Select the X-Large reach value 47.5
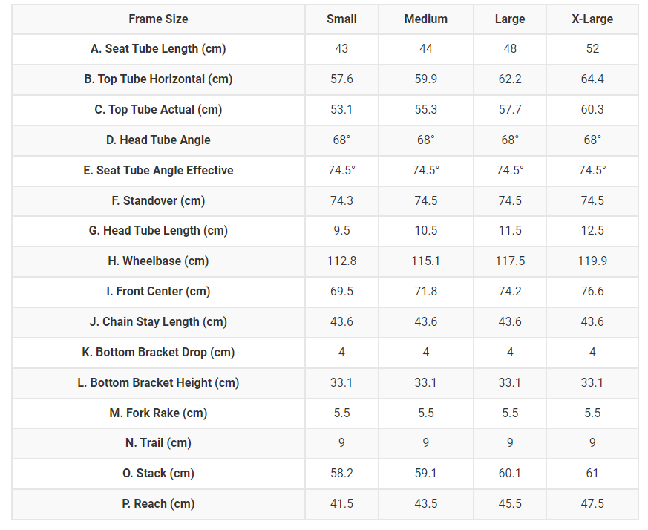 pos(592,504)
